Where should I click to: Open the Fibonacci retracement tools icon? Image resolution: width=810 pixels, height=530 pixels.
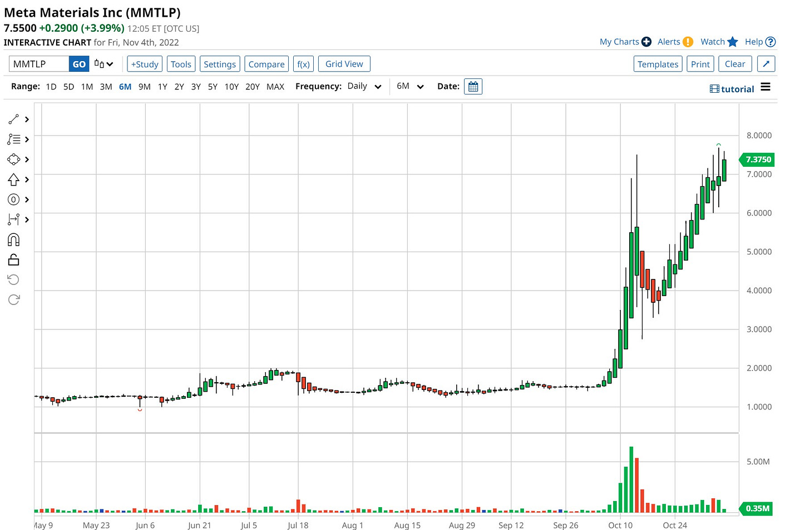tap(14, 139)
